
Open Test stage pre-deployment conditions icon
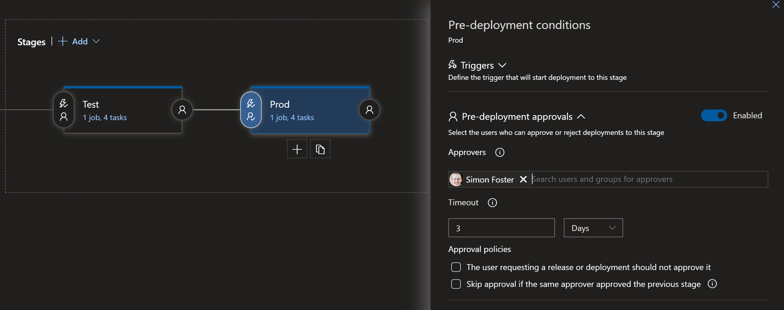coord(64,110)
